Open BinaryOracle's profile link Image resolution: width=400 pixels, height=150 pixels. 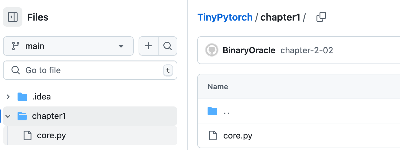(x=249, y=50)
